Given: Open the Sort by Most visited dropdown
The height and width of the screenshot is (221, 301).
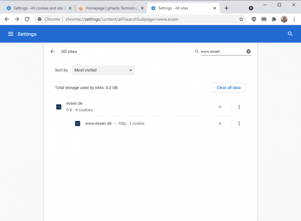Looking at the screenshot, I should 103,70.
